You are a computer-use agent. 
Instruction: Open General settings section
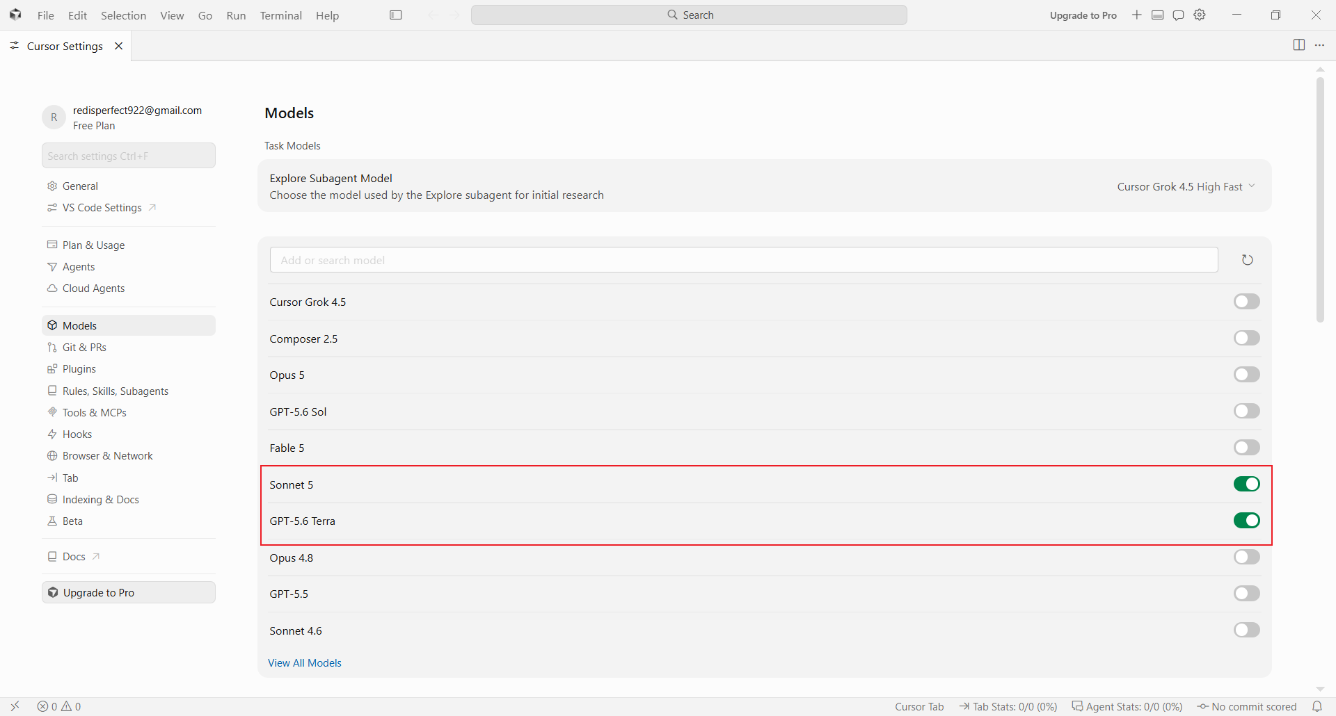[129, 186]
